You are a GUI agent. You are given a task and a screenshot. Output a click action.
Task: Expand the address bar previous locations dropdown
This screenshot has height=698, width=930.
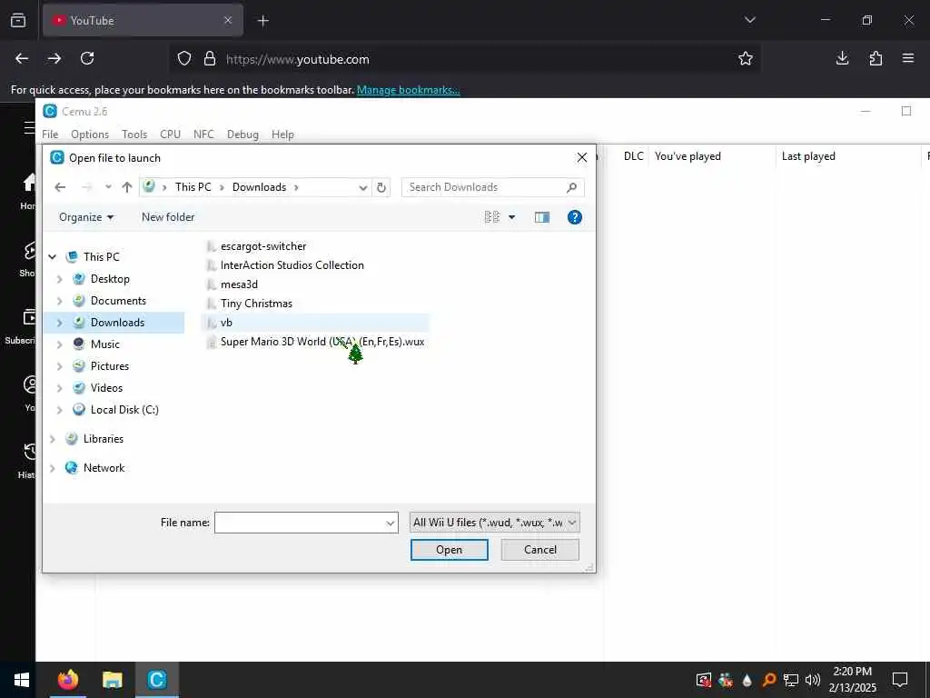tap(363, 187)
